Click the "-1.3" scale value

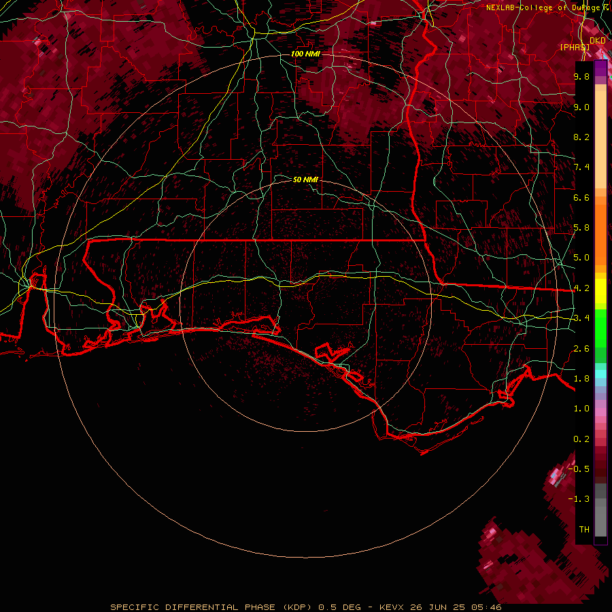point(579,499)
